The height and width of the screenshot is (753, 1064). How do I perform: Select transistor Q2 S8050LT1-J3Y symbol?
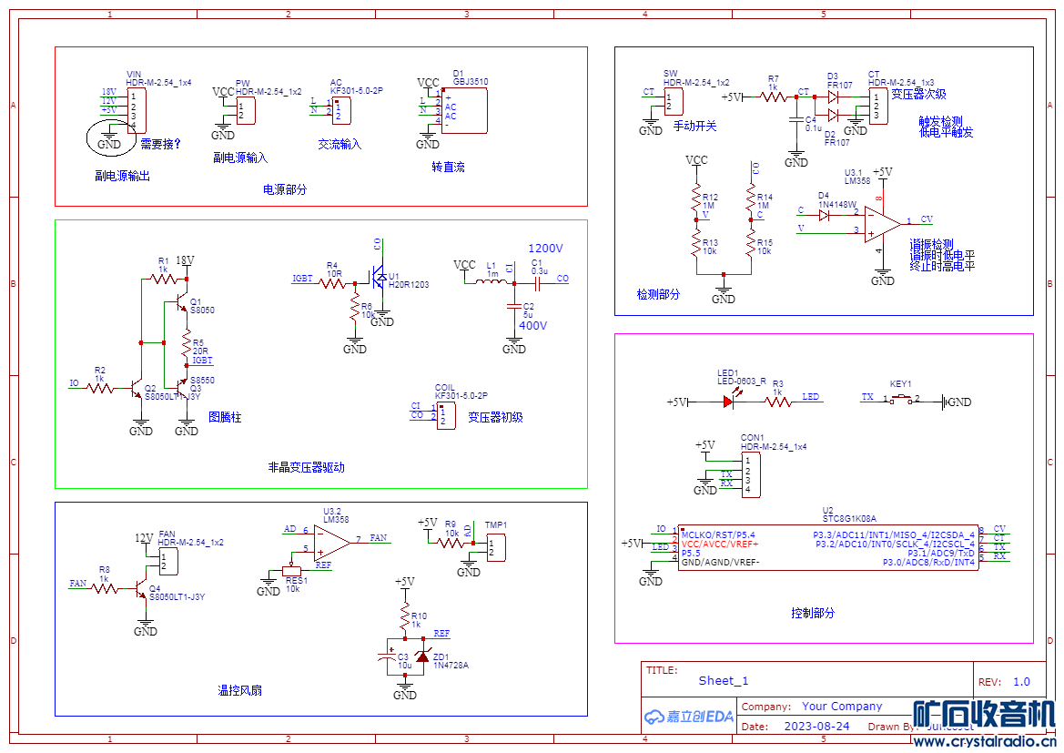136,389
